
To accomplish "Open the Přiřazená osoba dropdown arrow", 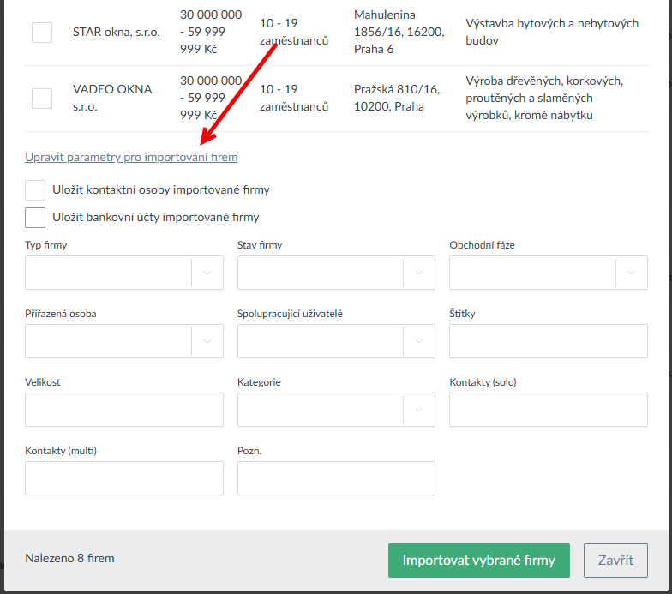I will [207, 341].
